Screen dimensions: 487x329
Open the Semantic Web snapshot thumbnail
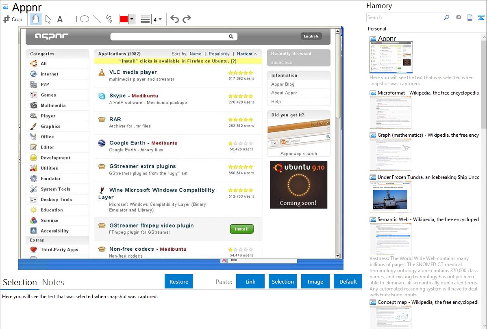click(x=390, y=239)
